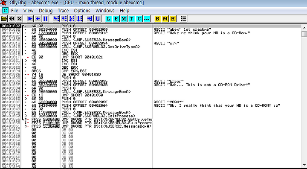Select the CALL ExitProcess instruction
The width and height of the screenshot is (307, 169).
click(98, 116)
